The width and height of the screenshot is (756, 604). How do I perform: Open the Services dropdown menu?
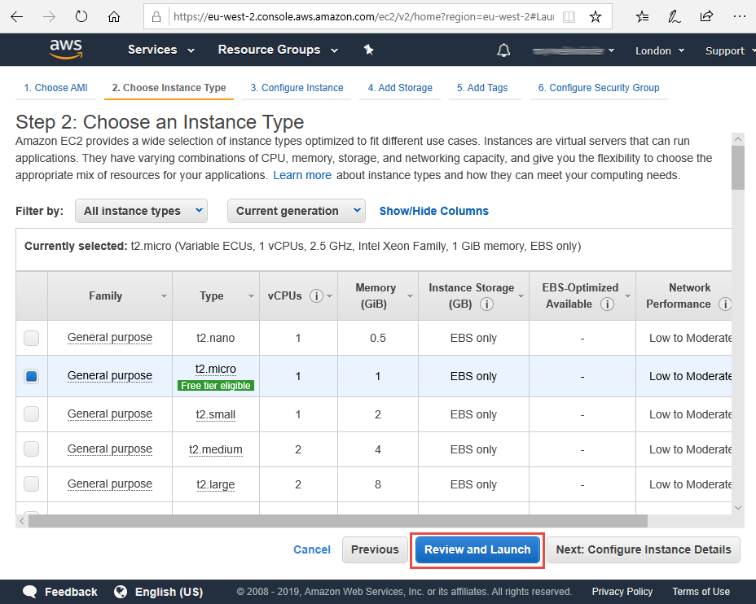pyautogui.click(x=161, y=50)
